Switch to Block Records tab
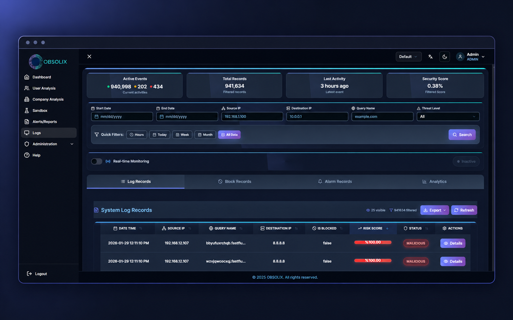Image resolution: width=513 pixels, height=320 pixels. (x=234, y=181)
